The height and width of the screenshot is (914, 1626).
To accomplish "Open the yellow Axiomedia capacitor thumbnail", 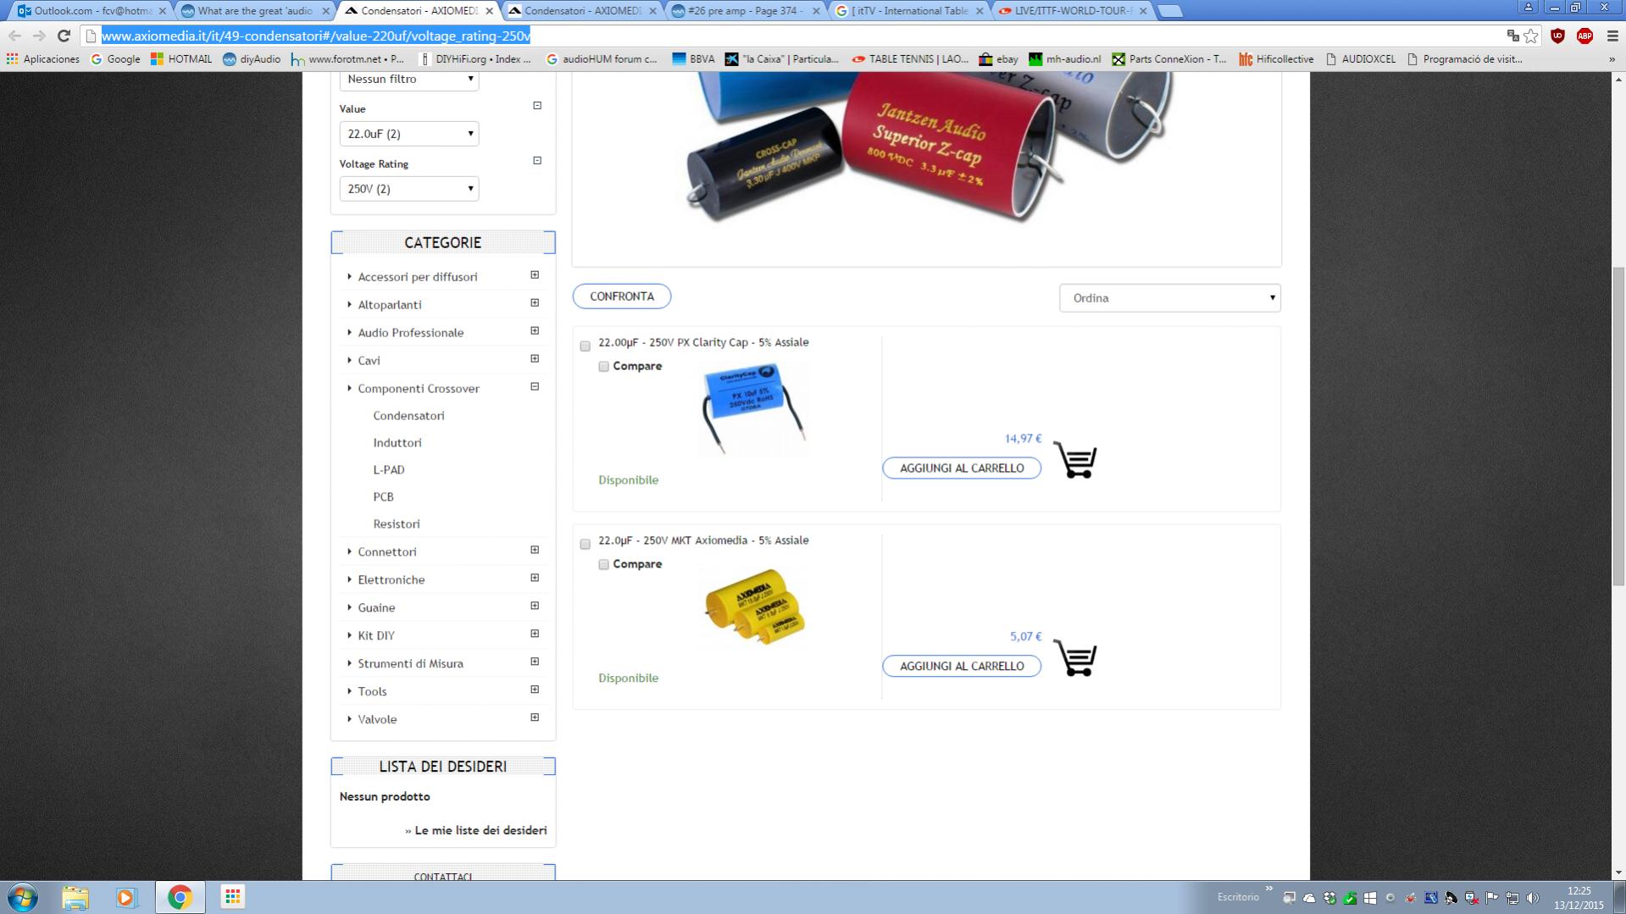I will pyautogui.click(x=754, y=607).
